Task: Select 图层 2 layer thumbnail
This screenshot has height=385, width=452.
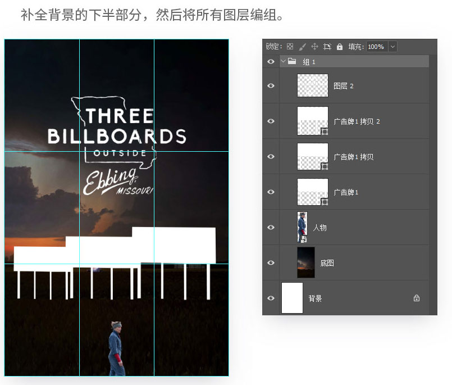Action: (313, 85)
